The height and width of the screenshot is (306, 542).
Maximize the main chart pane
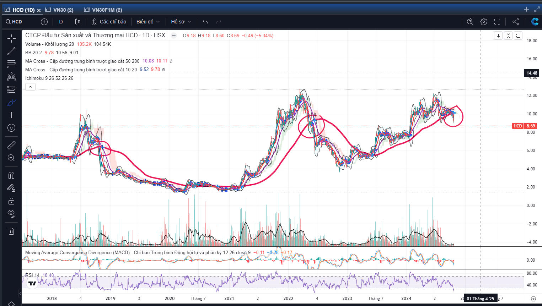518,35
